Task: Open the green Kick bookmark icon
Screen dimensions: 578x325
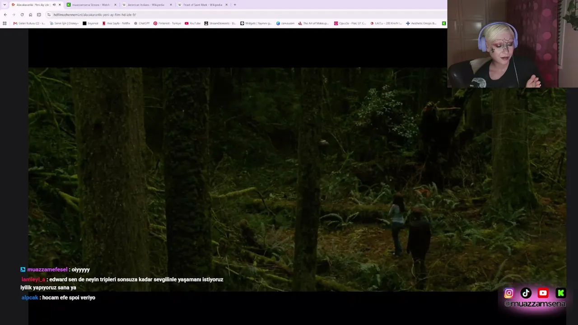Action: 444,23
